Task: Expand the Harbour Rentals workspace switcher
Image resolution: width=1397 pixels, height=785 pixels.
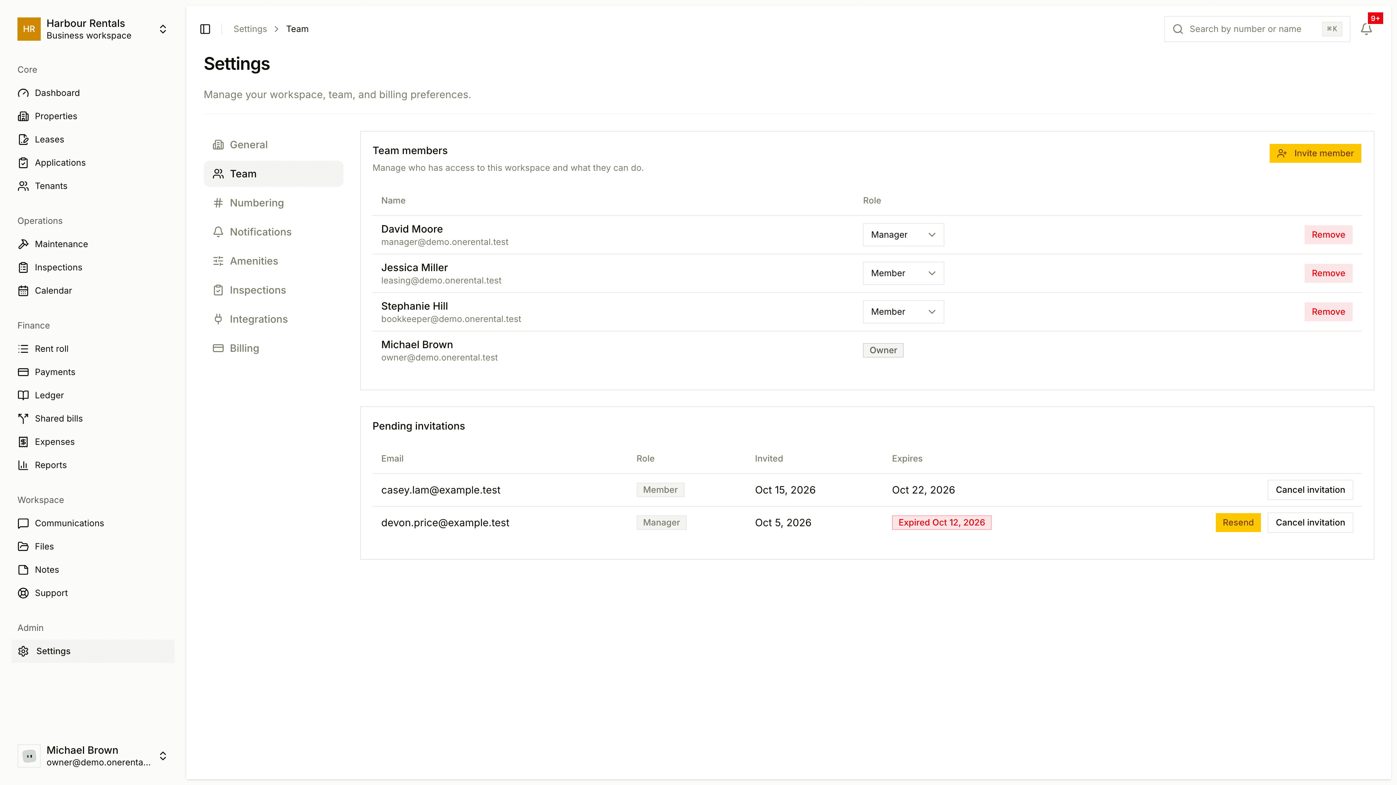Action: click(93, 29)
